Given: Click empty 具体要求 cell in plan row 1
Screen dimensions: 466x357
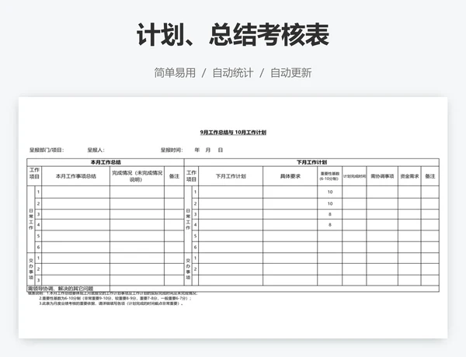Looking at the screenshot, I should coord(290,192).
